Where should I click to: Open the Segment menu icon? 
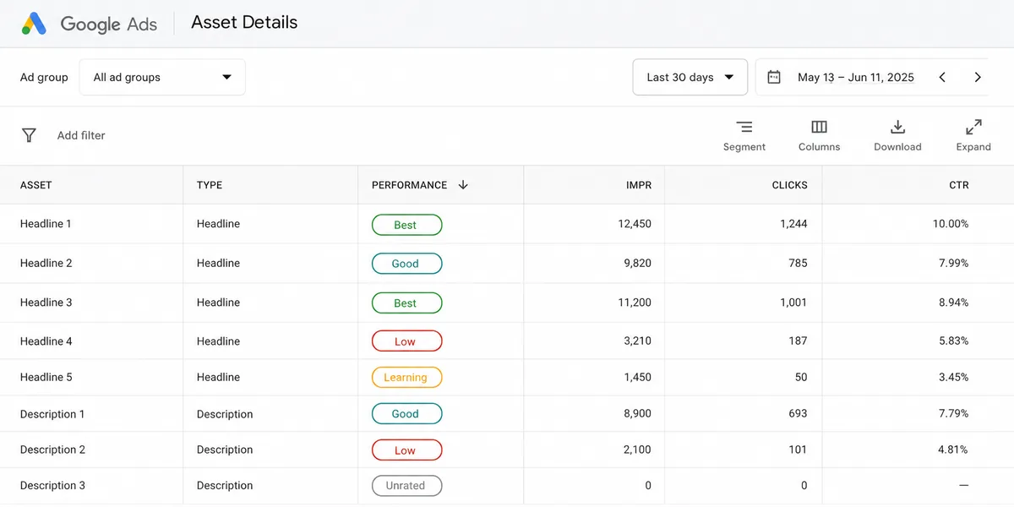(x=744, y=127)
